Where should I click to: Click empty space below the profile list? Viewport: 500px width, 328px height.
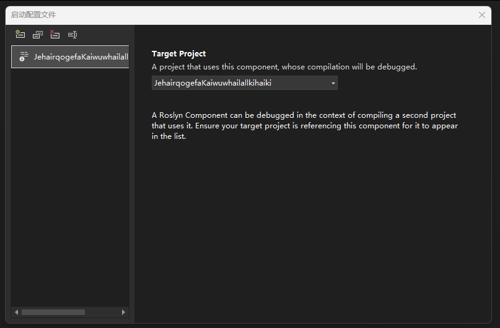point(69,186)
